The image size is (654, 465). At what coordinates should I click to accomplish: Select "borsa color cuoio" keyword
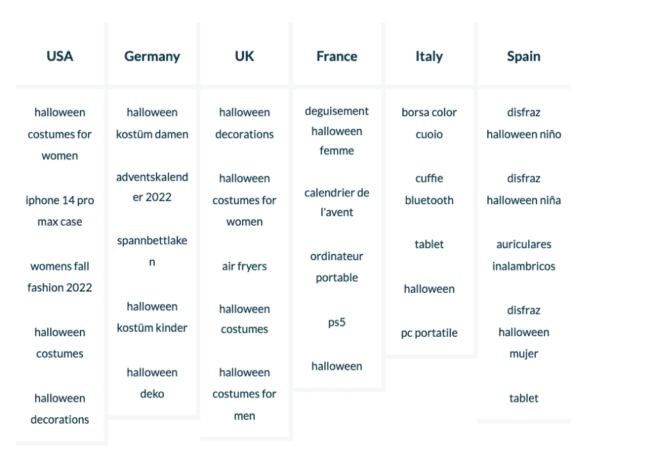[429, 123]
